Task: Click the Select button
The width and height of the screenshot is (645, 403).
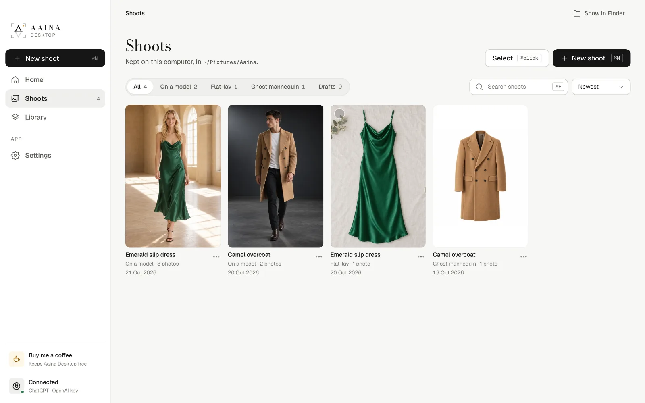Action: tap(517, 58)
